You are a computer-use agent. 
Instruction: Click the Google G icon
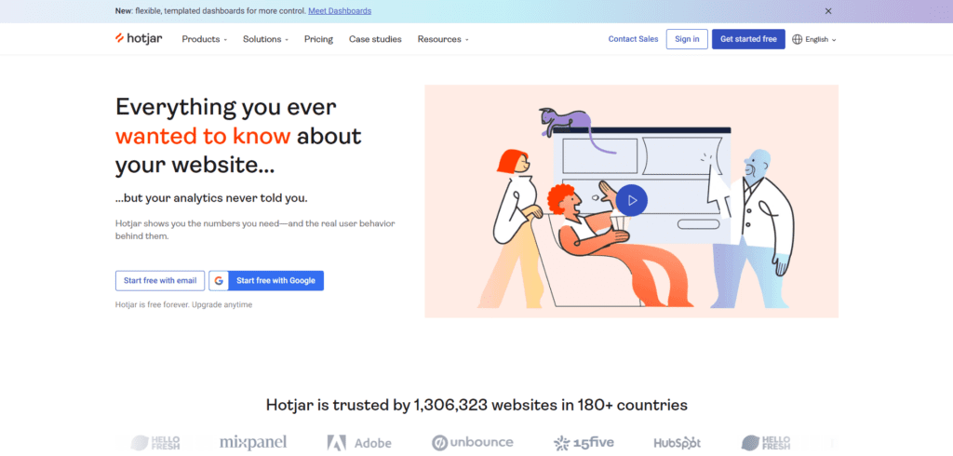219,281
